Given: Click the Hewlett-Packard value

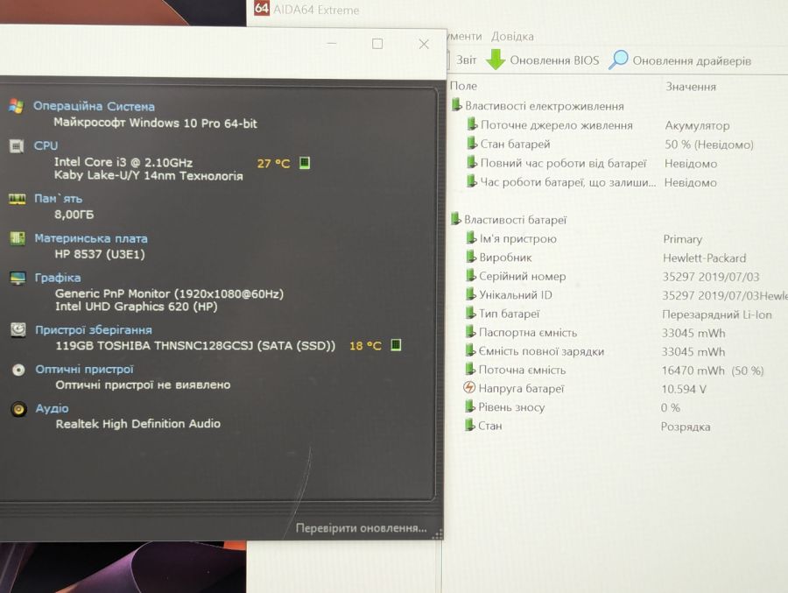Looking at the screenshot, I should (x=704, y=258).
